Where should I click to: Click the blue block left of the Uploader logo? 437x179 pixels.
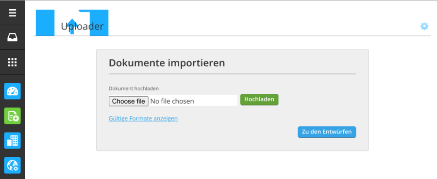click(x=45, y=23)
